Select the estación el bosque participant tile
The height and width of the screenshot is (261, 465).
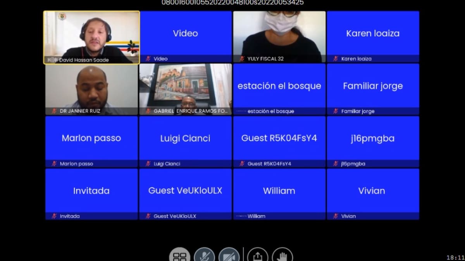(x=279, y=86)
